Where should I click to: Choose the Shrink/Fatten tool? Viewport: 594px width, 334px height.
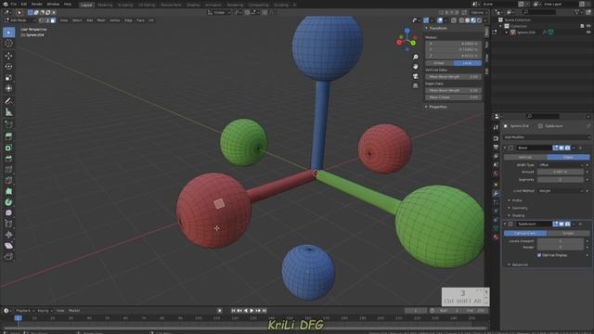[x=8, y=235]
